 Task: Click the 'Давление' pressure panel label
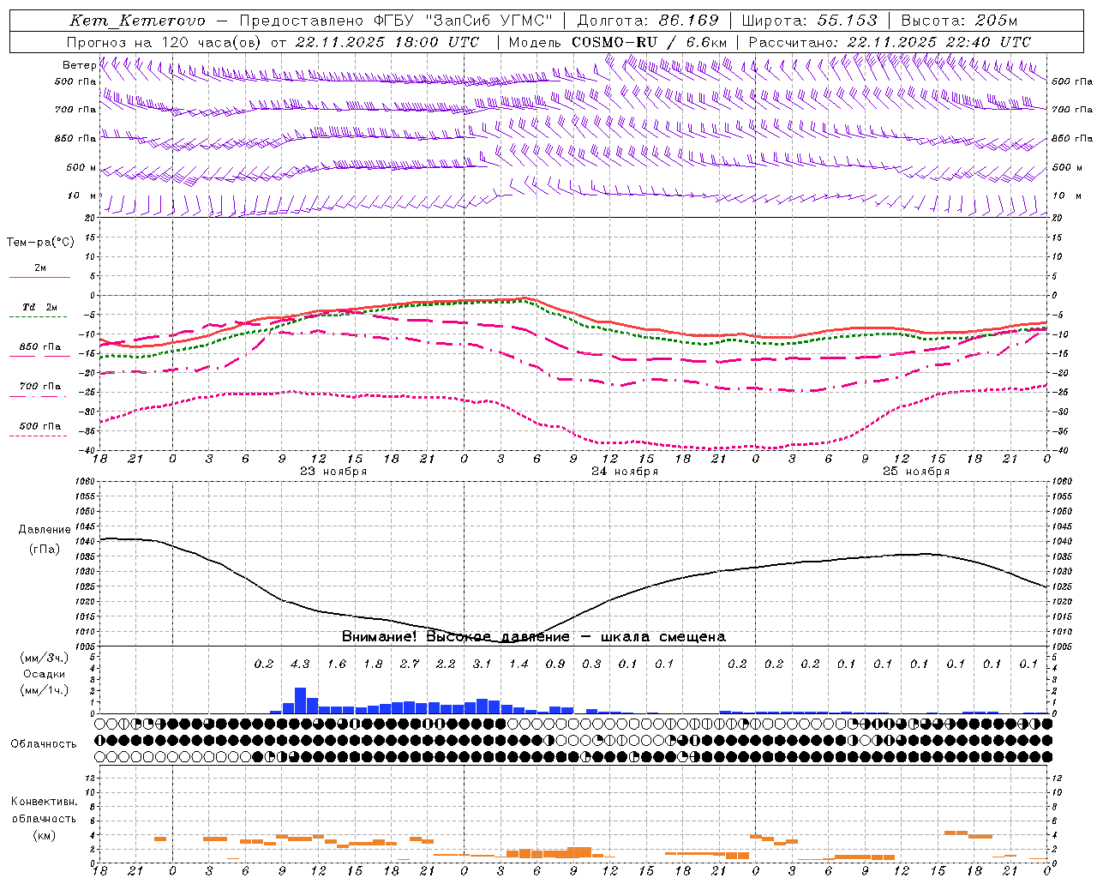point(45,530)
